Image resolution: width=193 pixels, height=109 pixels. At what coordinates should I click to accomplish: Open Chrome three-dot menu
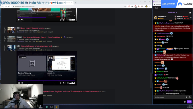click(x=150, y=6)
